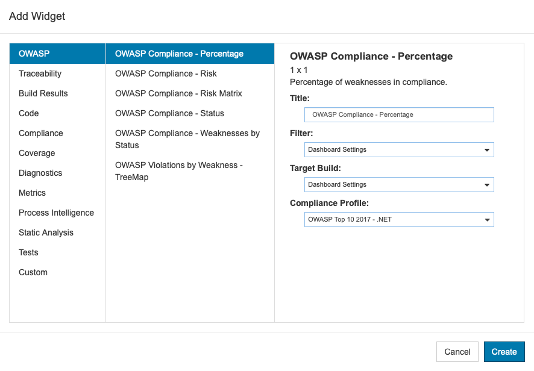Select the Static Analysis category
The height and width of the screenshot is (371, 534).
(57, 232)
